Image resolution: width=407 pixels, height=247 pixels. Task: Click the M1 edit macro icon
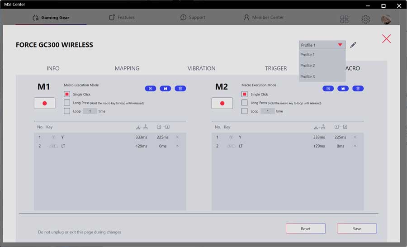(x=150, y=89)
